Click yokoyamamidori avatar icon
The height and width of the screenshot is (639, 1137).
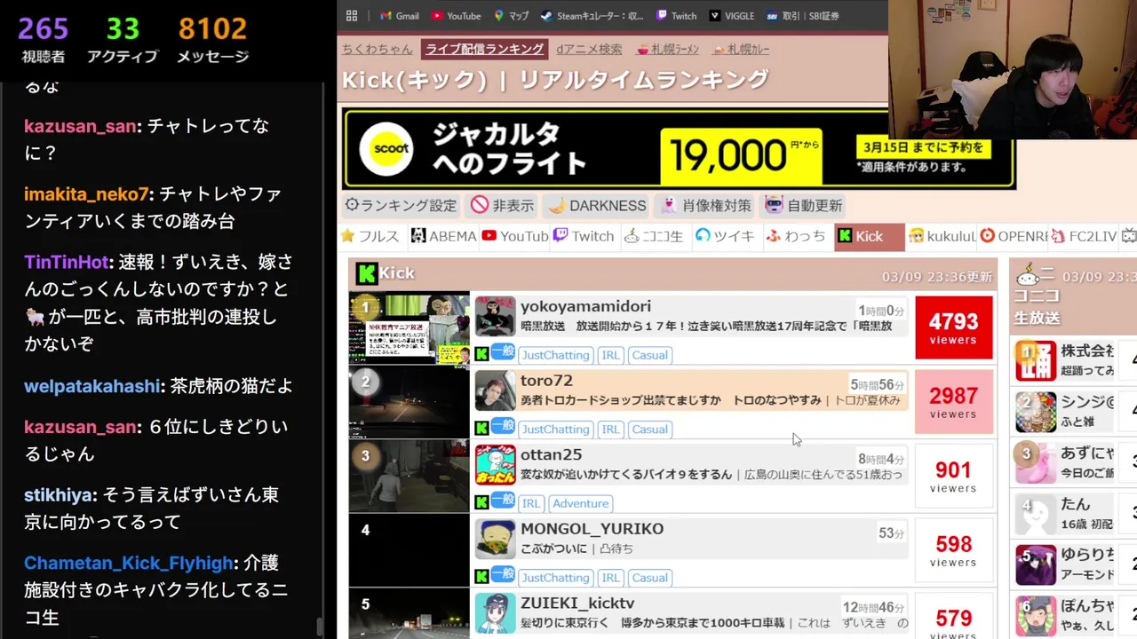coord(495,316)
